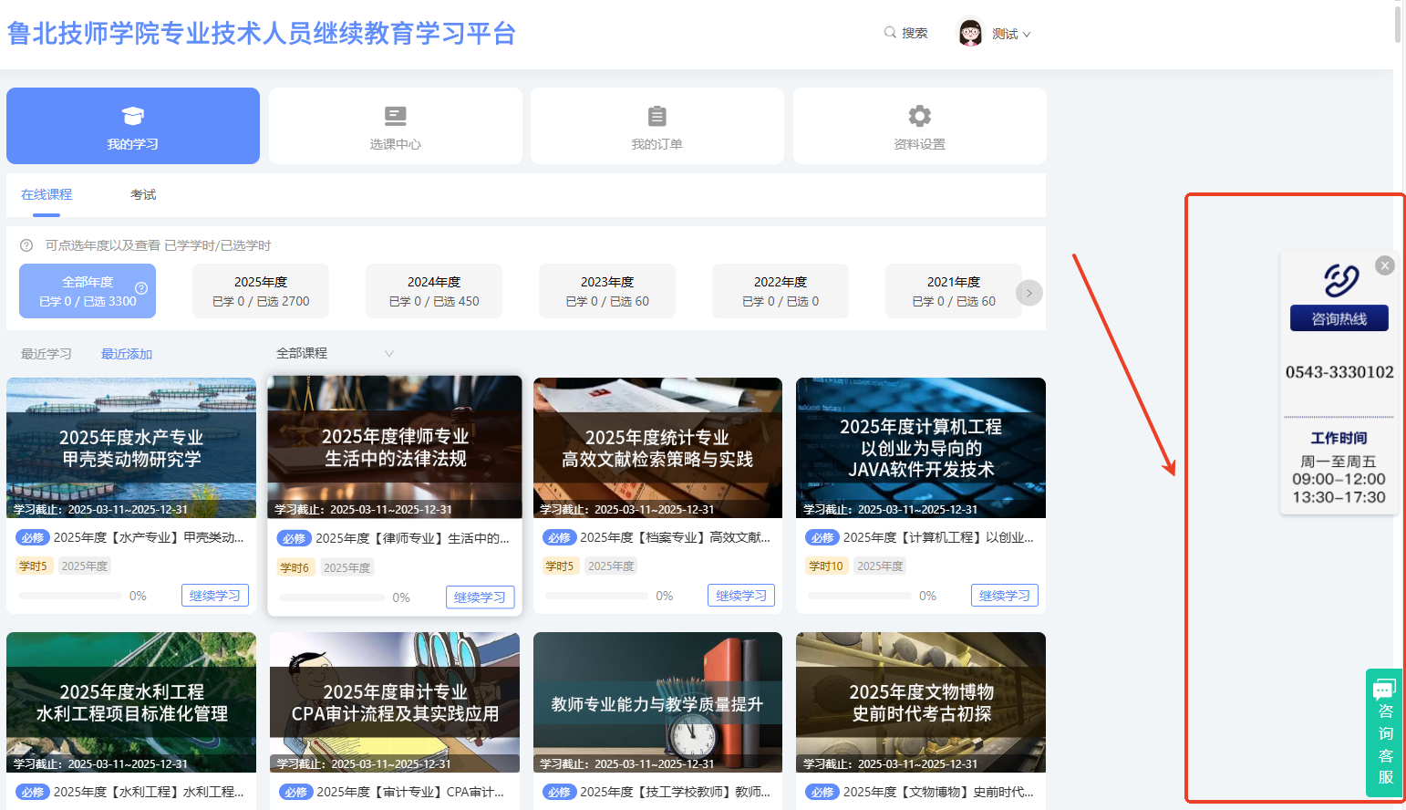Click the 文物博物 course title link

click(x=938, y=792)
